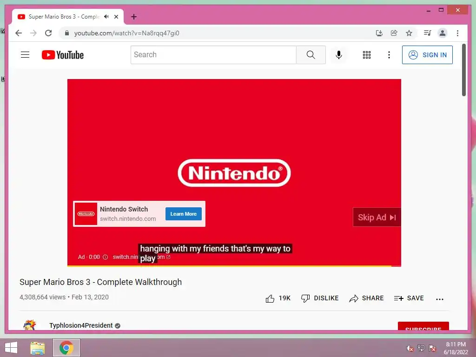Click the SHARE button
Viewport: 476px width, 357px height.
[366, 298]
